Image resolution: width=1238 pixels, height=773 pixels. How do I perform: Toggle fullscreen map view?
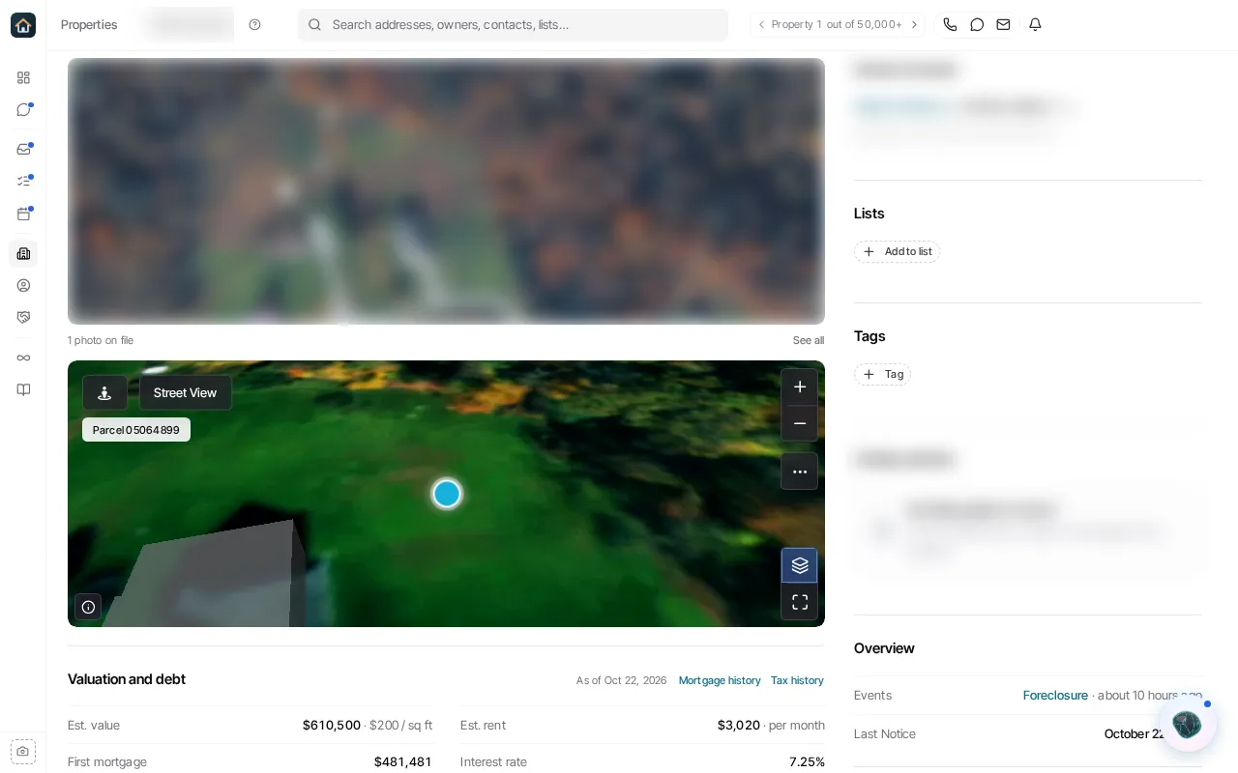pyautogui.click(x=799, y=602)
